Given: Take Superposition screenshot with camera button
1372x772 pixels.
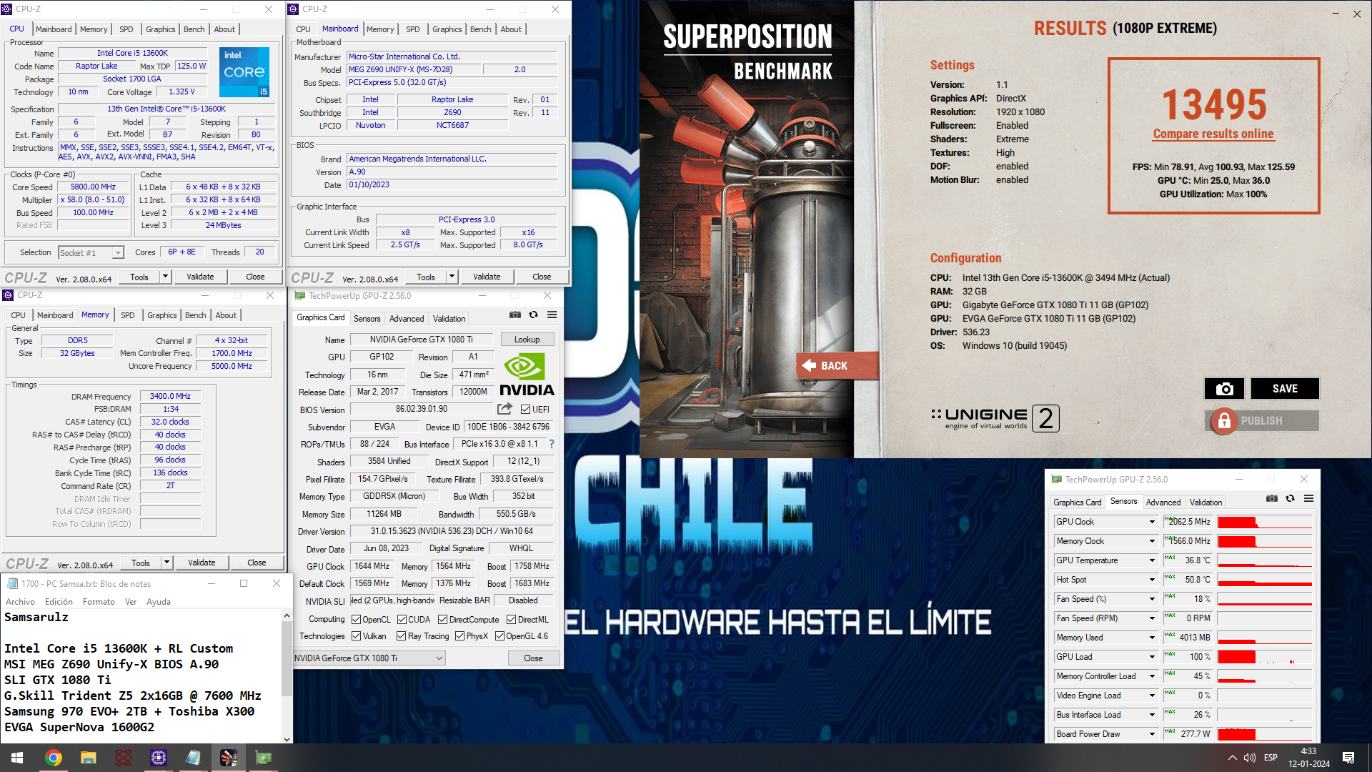Looking at the screenshot, I should pos(1224,388).
